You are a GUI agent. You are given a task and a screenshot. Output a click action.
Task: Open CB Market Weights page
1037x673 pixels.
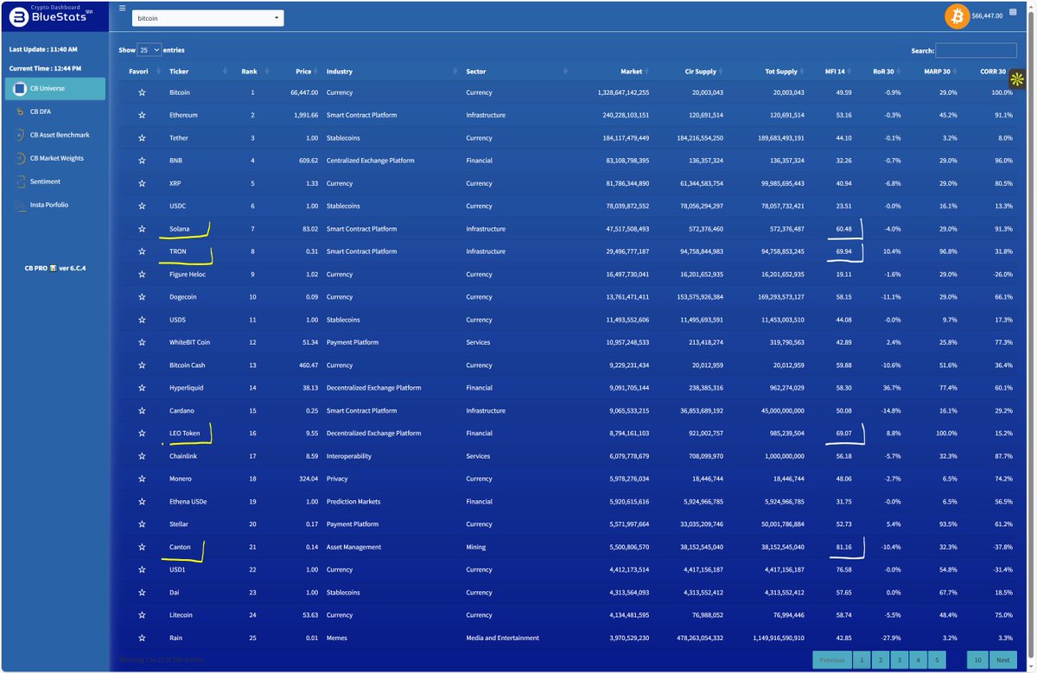pyautogui.click(x=56, y=158)
